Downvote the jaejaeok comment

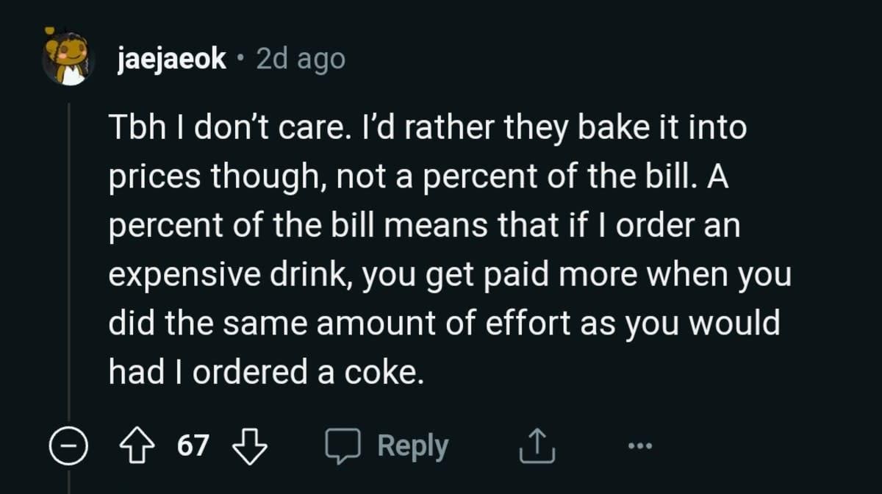pyautogui.click(x=250, y=446)
